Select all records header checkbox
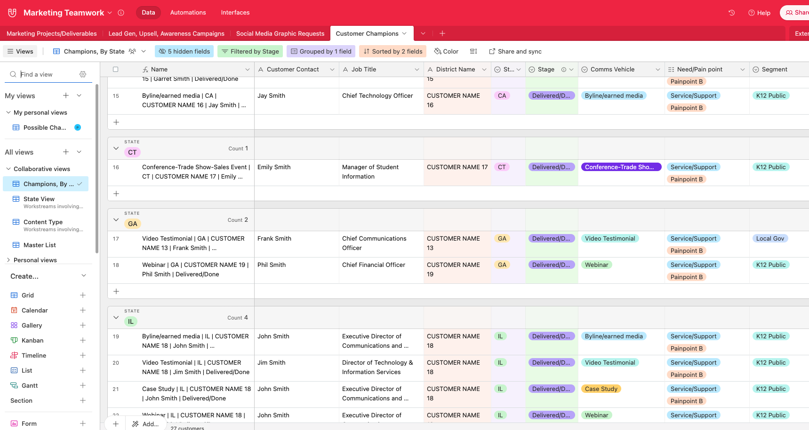Image resolution: width=809 pixels, height=430 pixels. [116, 69]
